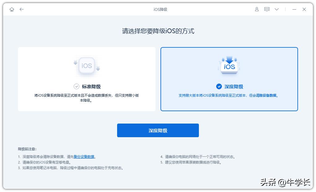
Task: Open the user account icon
Action: (x=257, y=9)
